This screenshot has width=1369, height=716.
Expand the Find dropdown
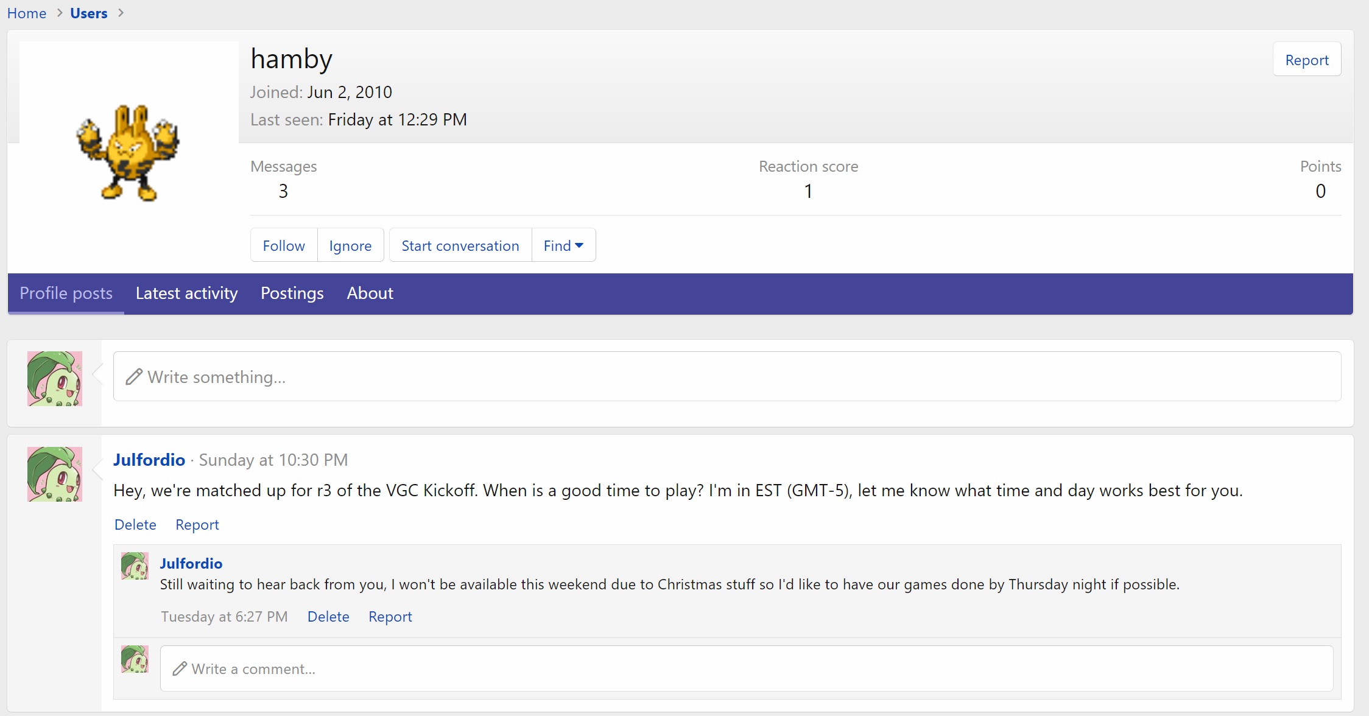[563, 245]
